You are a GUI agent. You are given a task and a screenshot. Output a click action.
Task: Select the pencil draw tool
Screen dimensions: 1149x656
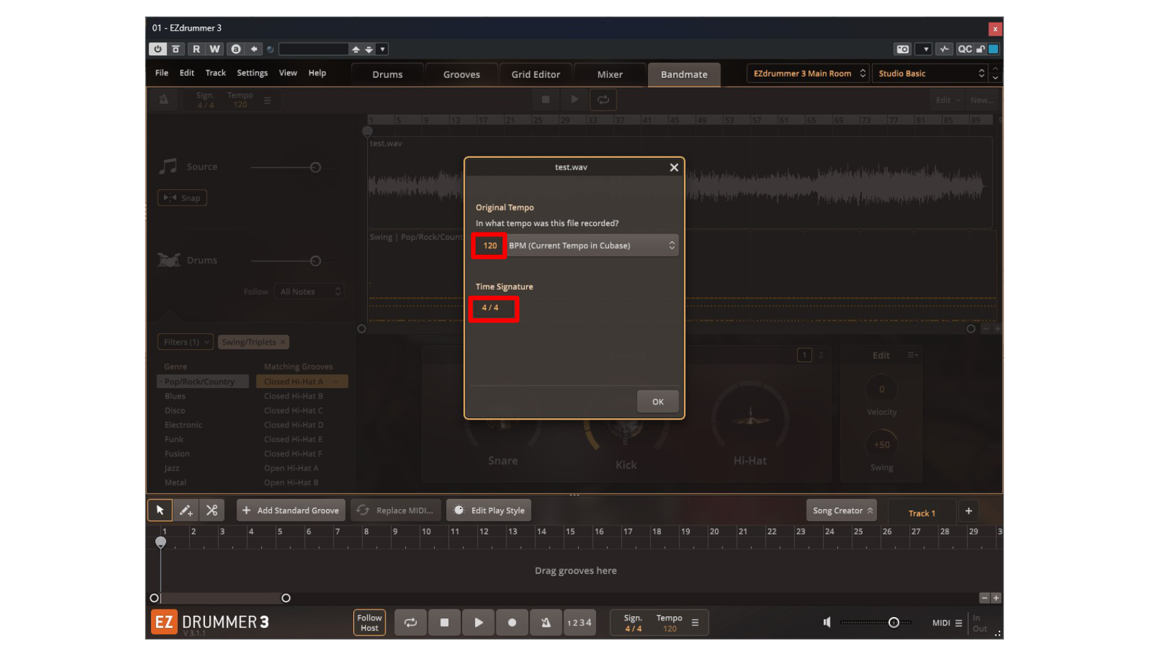pyautogui.click(x=186, y=510)
